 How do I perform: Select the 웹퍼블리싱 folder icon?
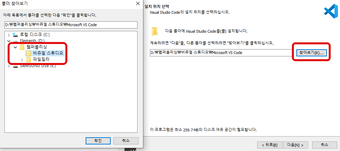22,47
